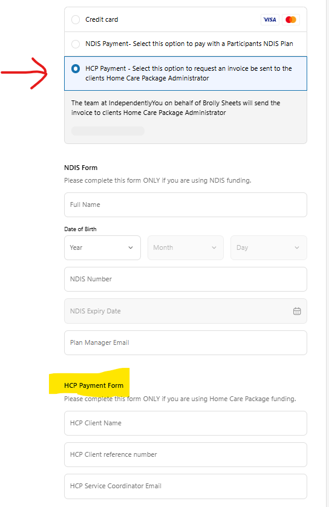329x507 pixels.
Task: Click the Full Name input field
Action: 186,204
